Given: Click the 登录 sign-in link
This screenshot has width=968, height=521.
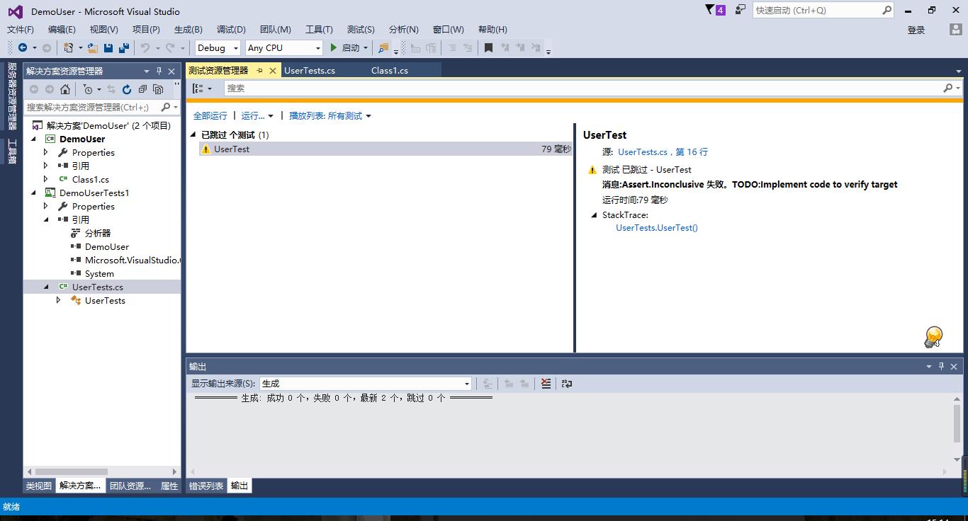Looking at the screenshot, I should click(x=916, y=30).
